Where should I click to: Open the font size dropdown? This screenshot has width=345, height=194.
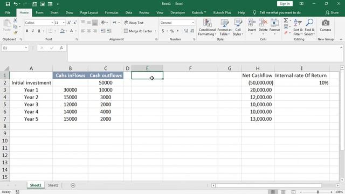(64, 23)
